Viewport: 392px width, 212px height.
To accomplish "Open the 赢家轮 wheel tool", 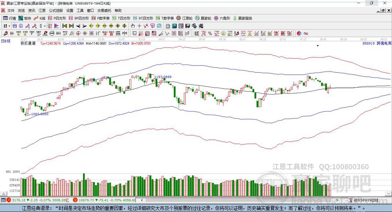I will pyautogui.click(x=203, y=18).
